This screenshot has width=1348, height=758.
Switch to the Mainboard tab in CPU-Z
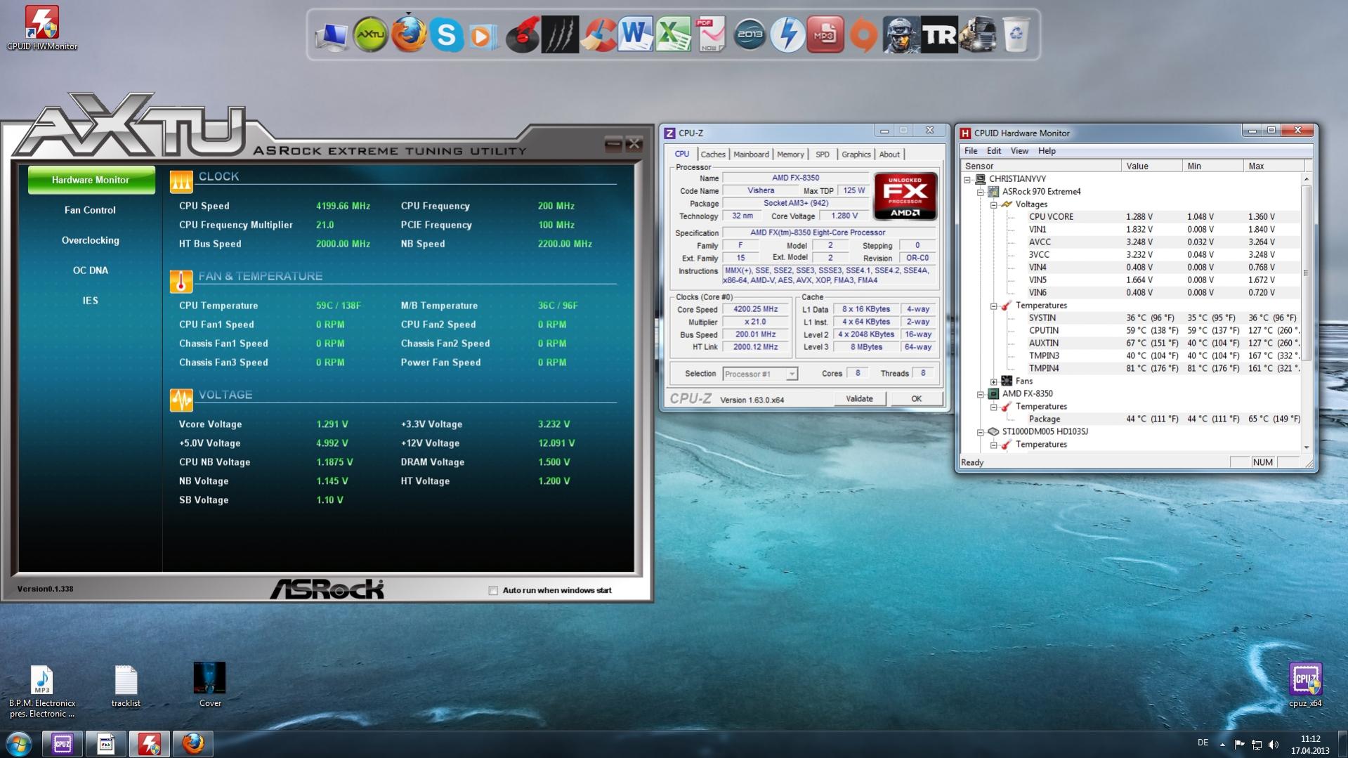pyautogui.click(x=751, y=155)
